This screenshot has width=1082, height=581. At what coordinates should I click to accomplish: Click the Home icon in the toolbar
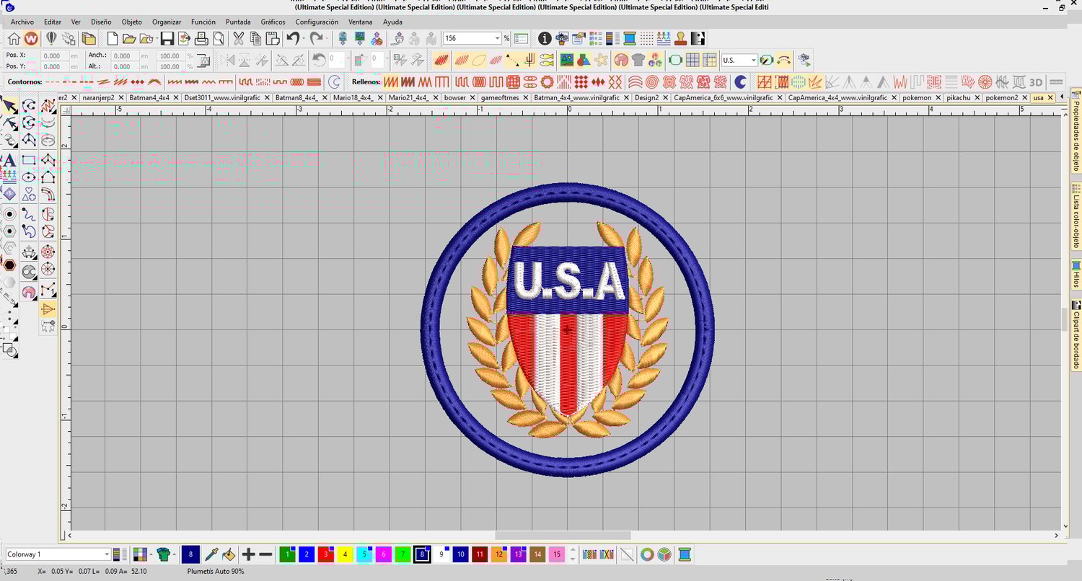(14, 39)
